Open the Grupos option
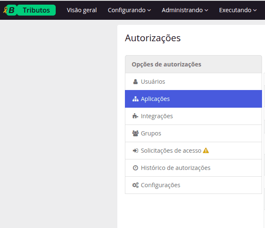This screenshot has height=228, width=265. click(x=151, y=133)
